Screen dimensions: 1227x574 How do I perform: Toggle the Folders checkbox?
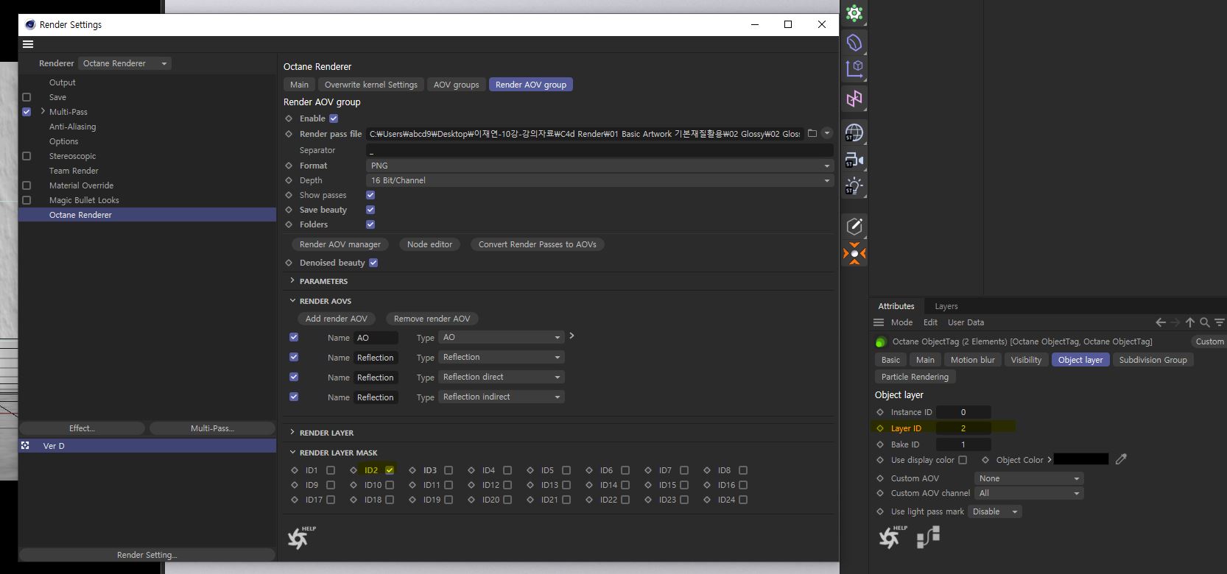[x=370, y=224]
